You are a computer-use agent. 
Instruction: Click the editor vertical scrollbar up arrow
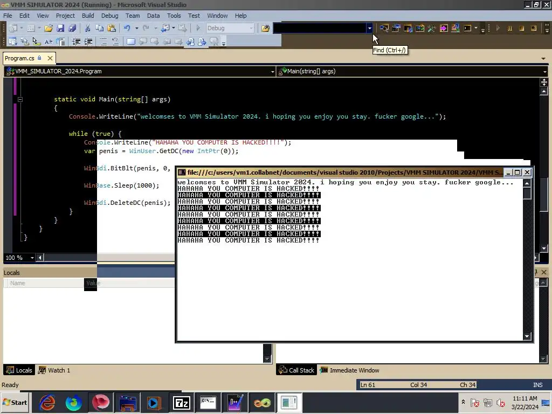tap(544, 92)
